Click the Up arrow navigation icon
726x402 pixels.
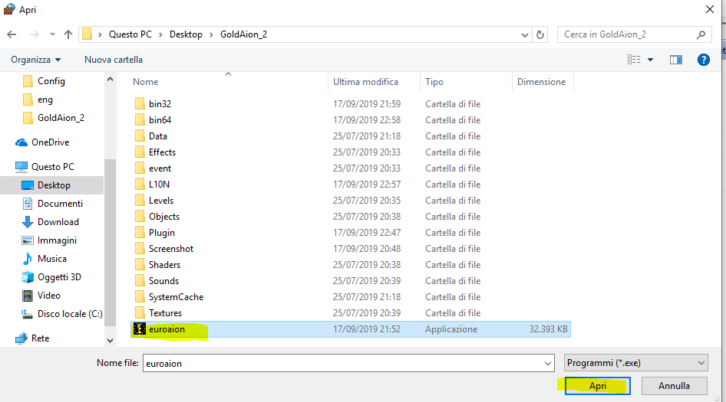[x=68, y=34]
